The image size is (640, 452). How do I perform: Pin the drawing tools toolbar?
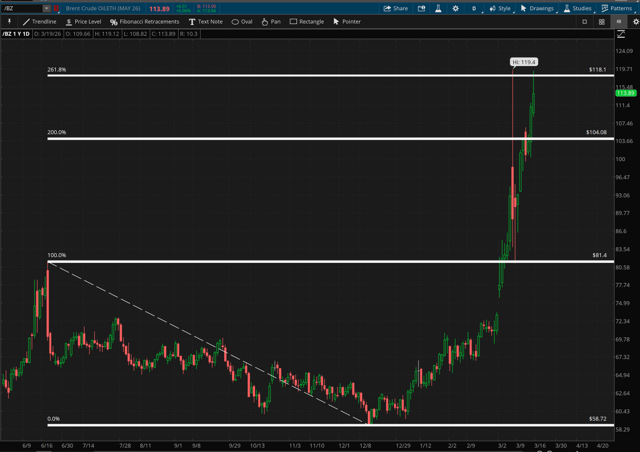click(x=10, y=21)
